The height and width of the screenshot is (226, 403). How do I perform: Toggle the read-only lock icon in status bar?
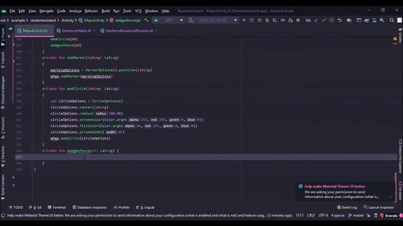coord(368,215)
